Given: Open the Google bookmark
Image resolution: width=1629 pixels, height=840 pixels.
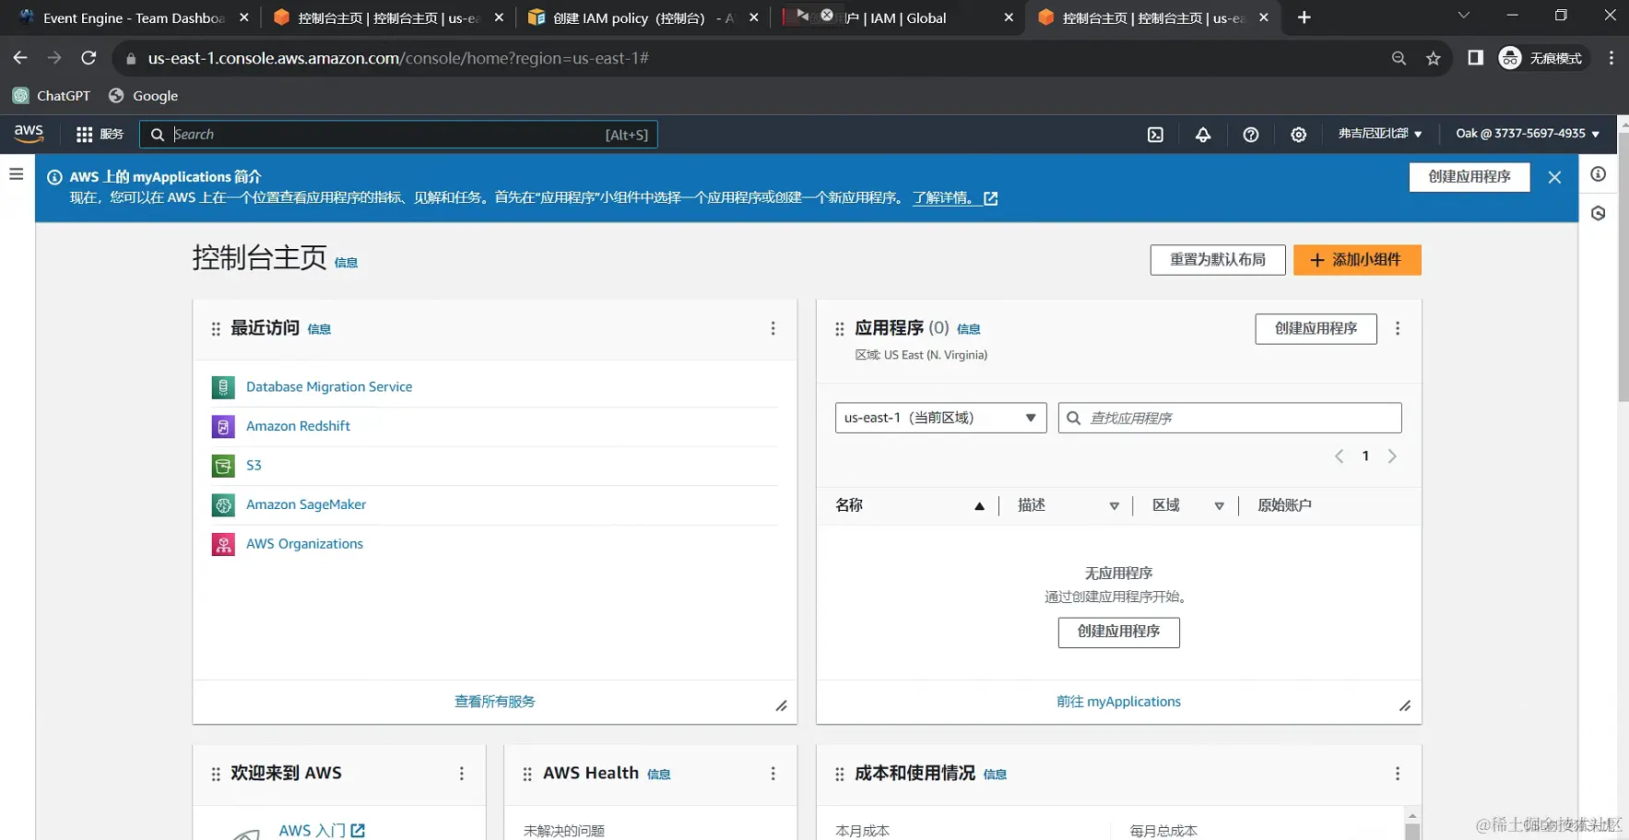Looking at the screenshot, I should click(143, 96).
